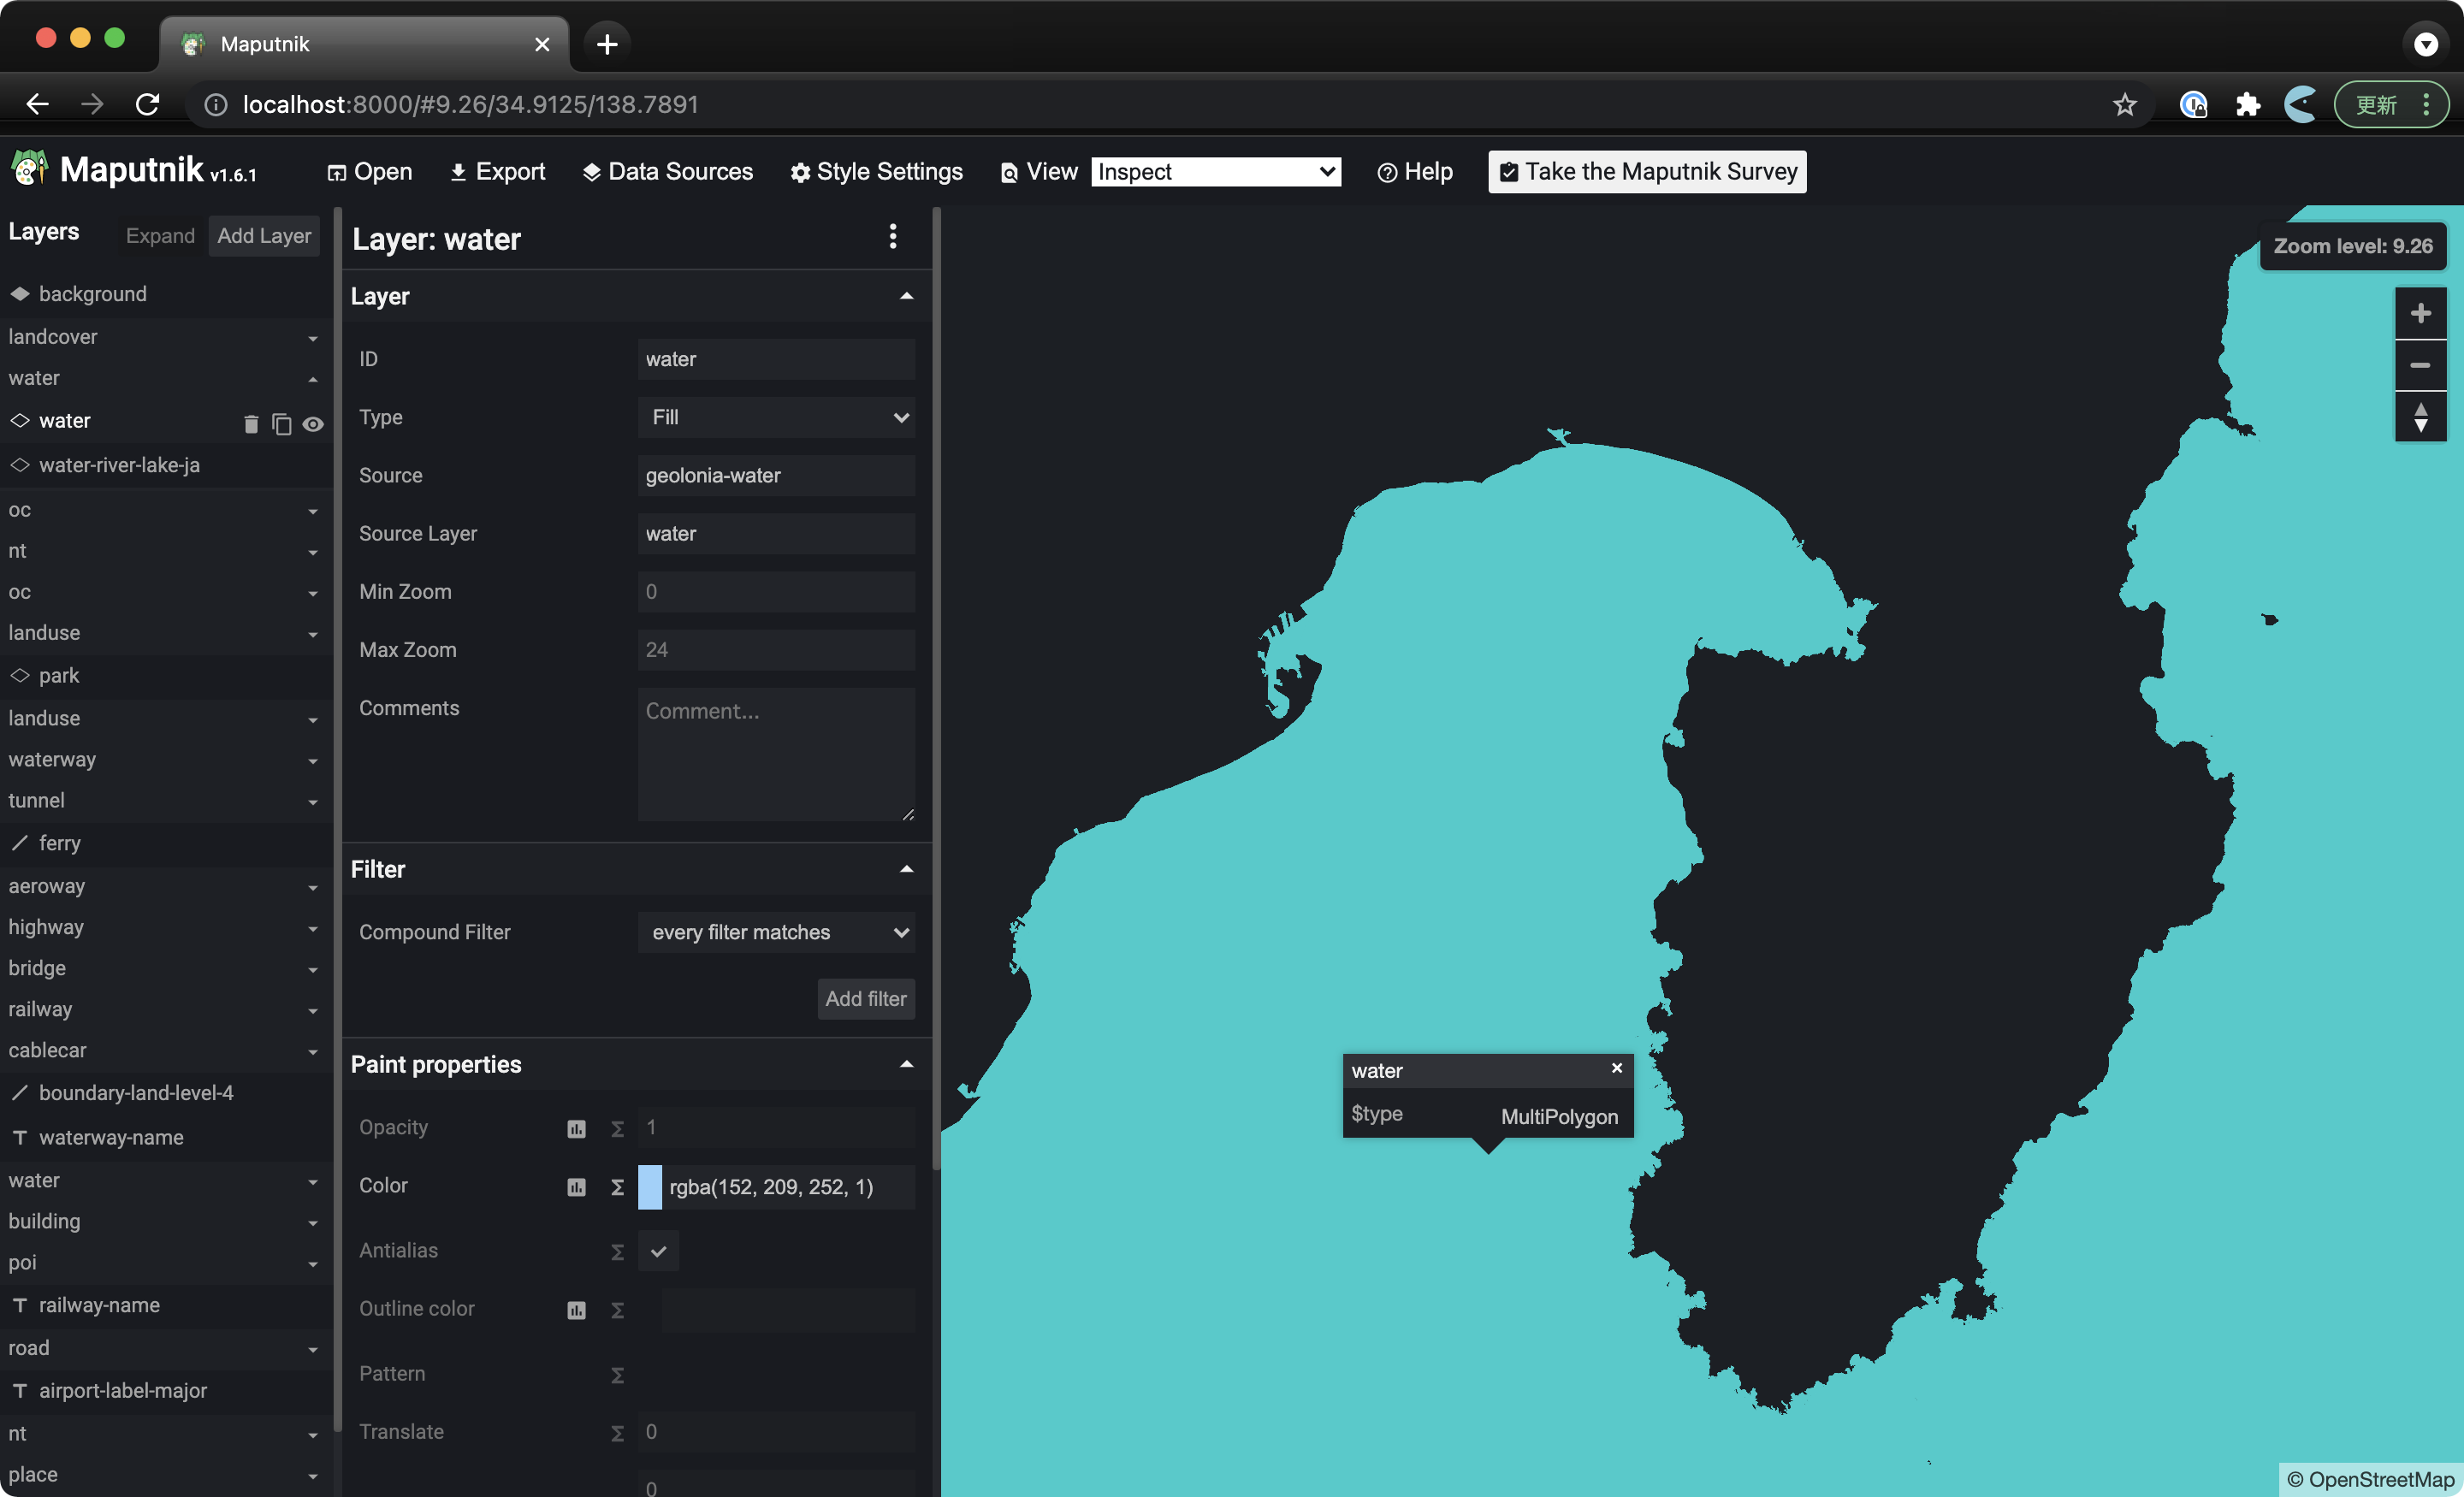The width and height of the screenshot is (2464, 1497).
Task: Click Take the Maputnik Survey
Action: 1646,171
